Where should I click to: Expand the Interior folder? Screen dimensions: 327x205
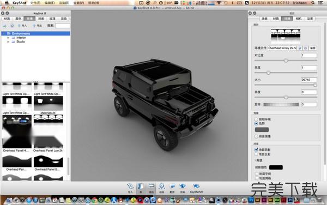(x=8, y=38)
